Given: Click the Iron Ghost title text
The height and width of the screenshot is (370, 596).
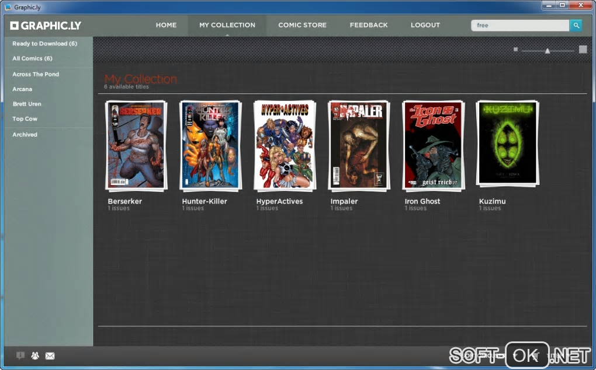Looking at the screenshot, I should point(422,201).
